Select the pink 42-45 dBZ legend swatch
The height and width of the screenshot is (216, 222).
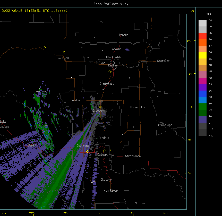pyautogui.click(x=202, y=75)
